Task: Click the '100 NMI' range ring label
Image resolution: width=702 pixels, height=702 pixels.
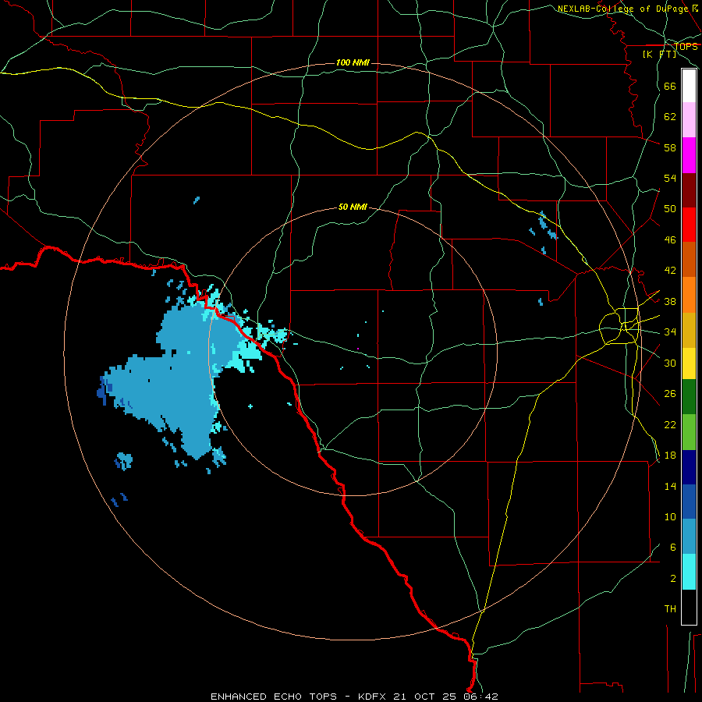Action: 353,62
